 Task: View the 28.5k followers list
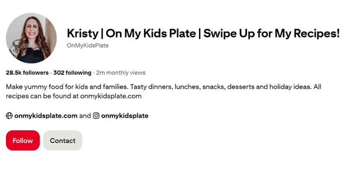point(27,73)
